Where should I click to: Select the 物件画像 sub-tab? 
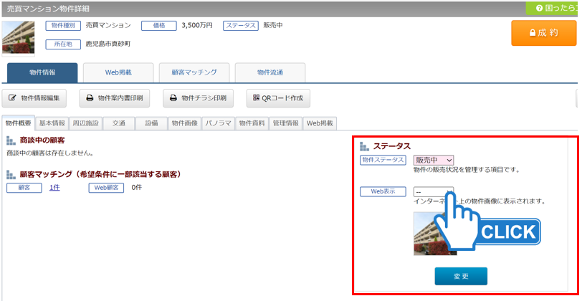(184, 123)
